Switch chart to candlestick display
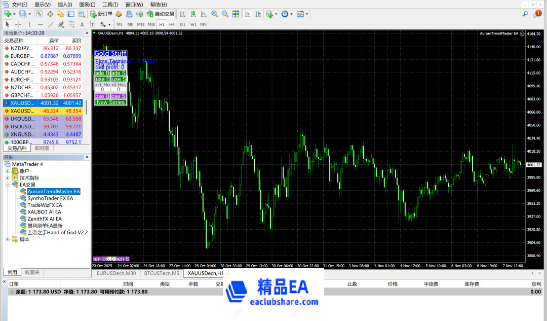 pyautogui.click(x=193, y=14)
